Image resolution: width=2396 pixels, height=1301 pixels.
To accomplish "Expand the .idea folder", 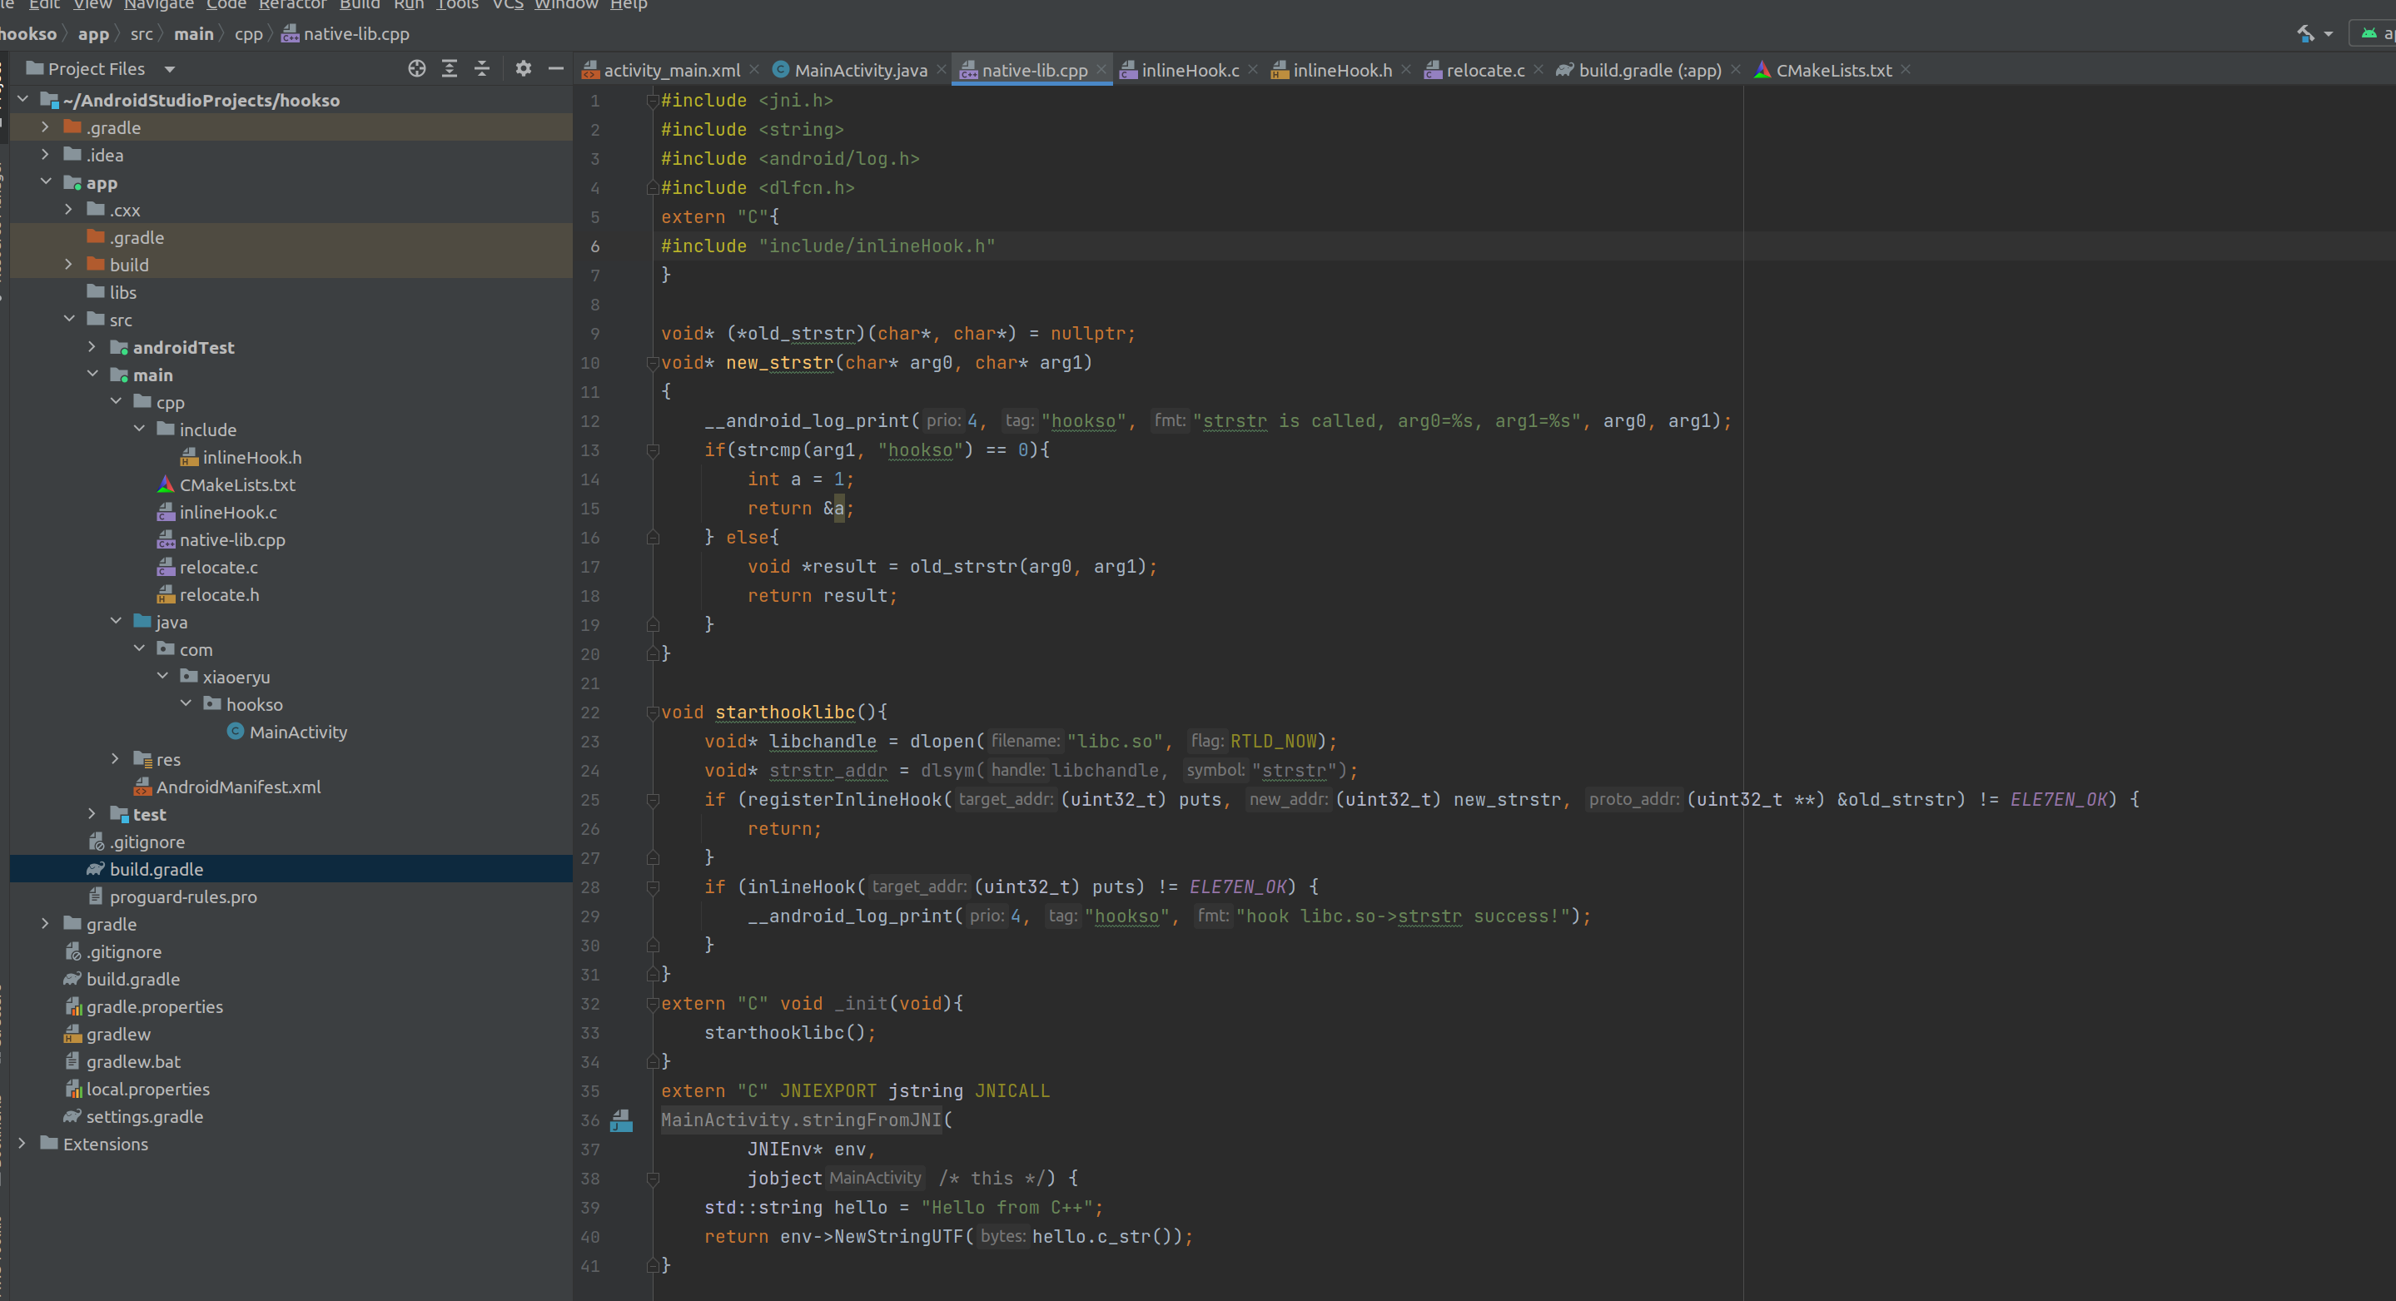I will [45, 154].
